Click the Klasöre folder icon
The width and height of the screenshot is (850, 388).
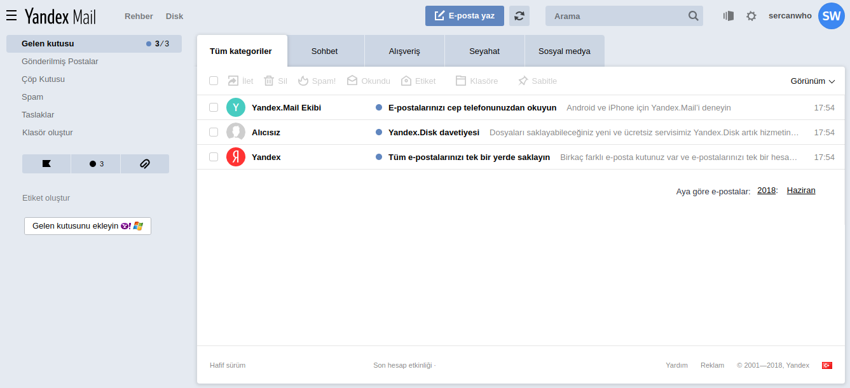pos(461,81)
